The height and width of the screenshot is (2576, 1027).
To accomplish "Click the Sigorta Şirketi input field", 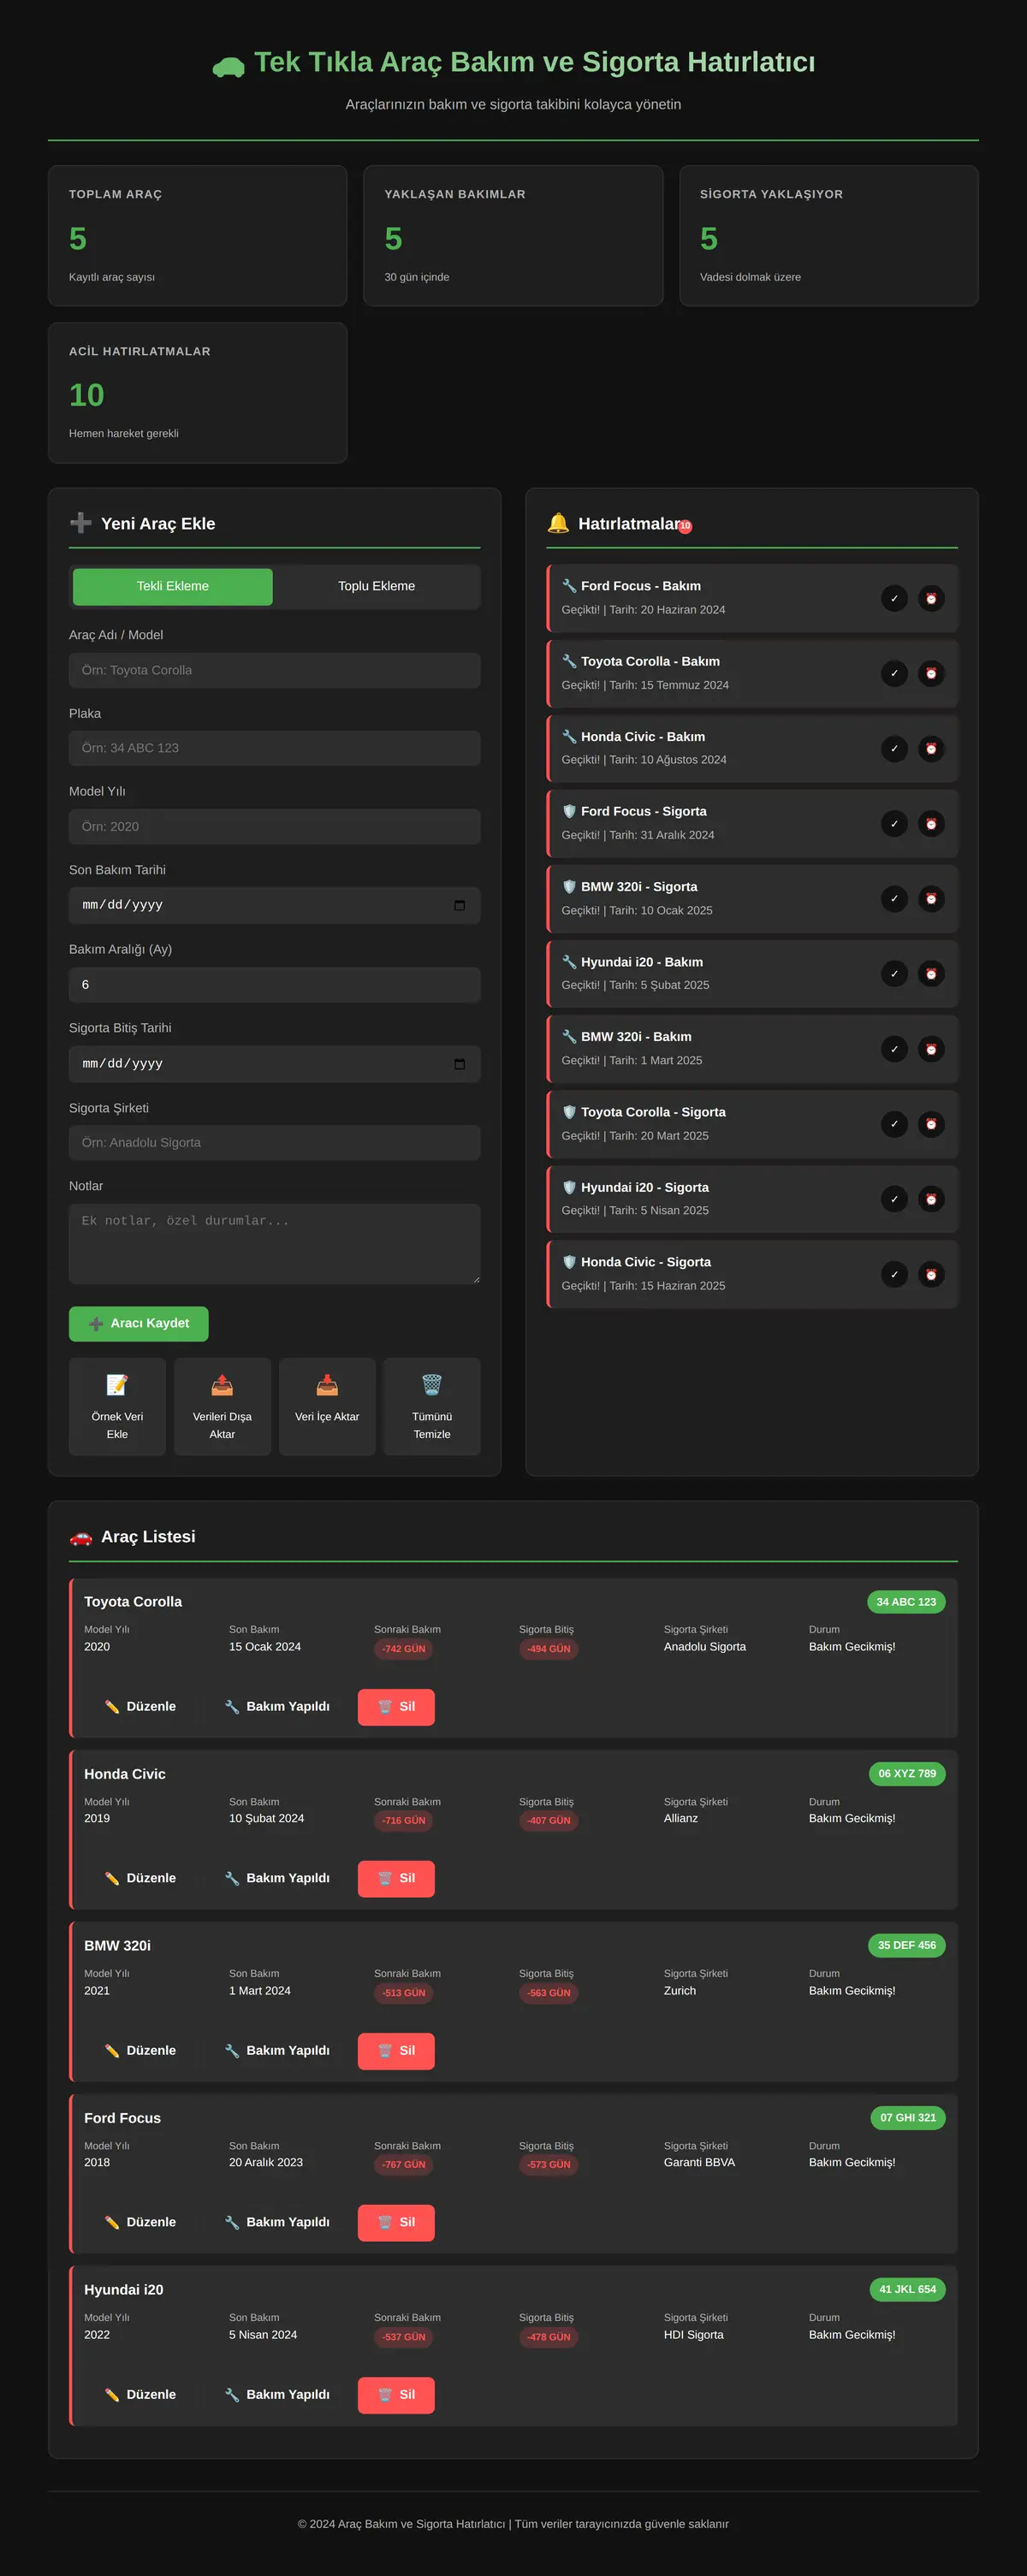I will point(275,1142).
